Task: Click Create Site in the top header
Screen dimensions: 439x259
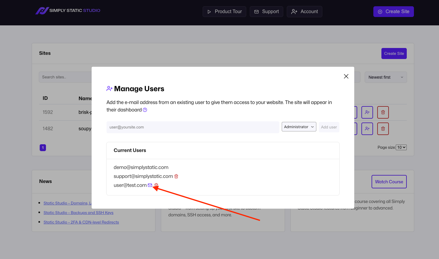Action: (393, 12)
